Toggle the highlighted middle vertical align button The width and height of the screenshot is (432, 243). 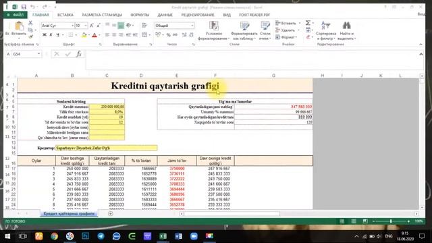pos(121,26)
